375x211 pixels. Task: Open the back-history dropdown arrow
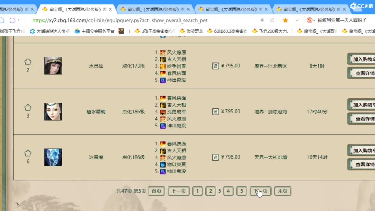pyautogui.click(x=19, y=20)
